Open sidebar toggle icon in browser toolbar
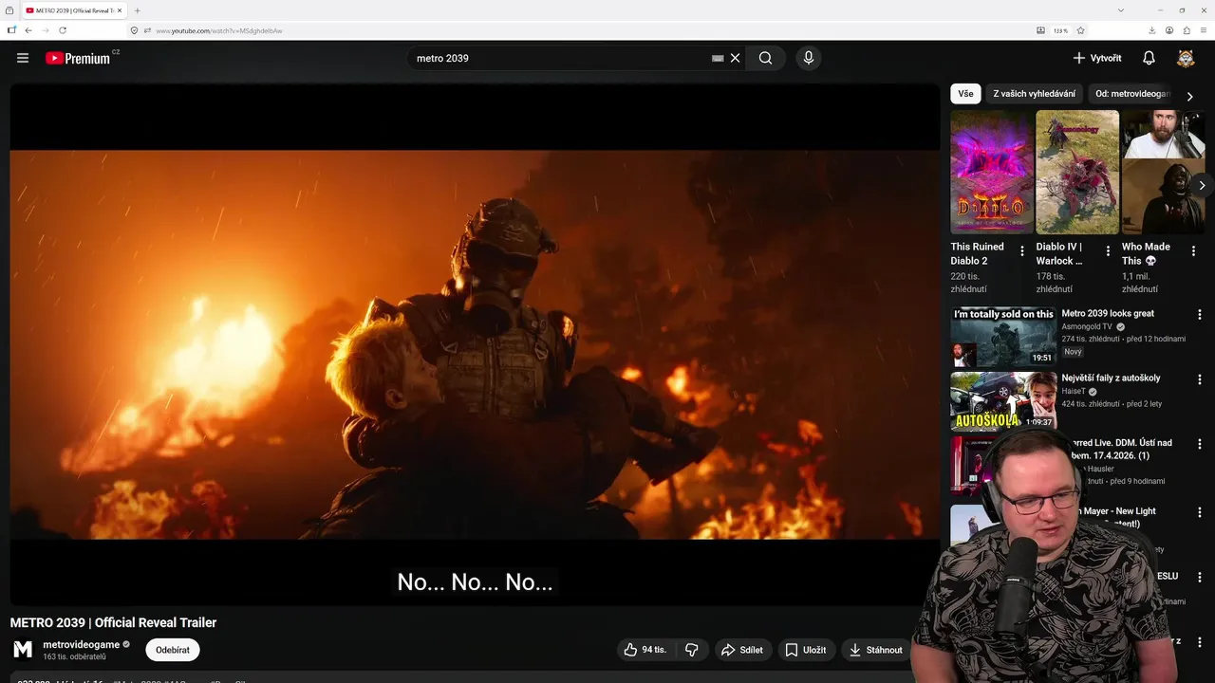This screenshot has width=1215, height=683. [11, 30]
